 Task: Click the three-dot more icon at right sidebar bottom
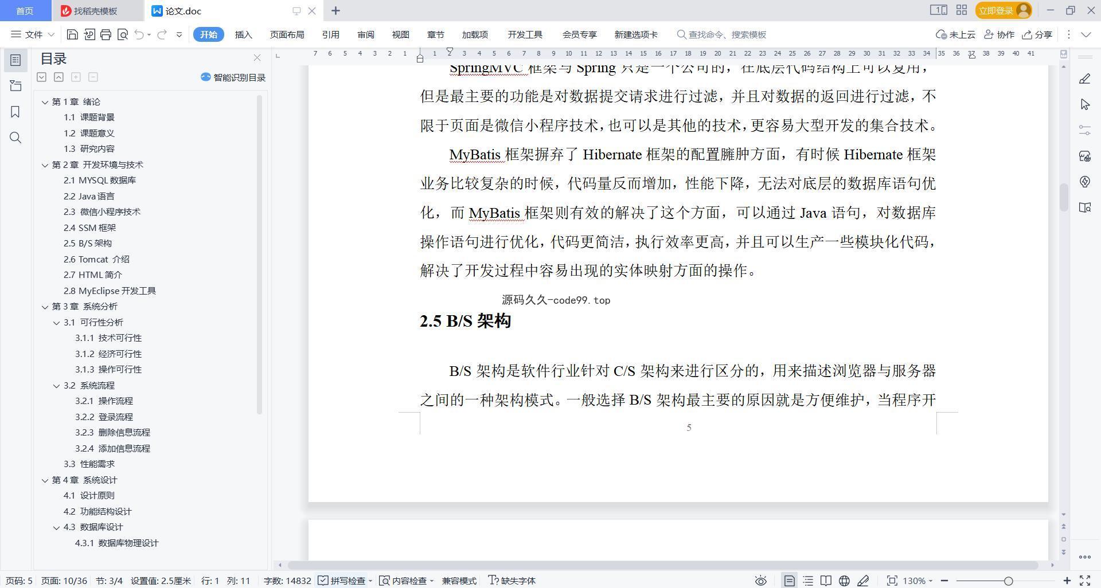tap(1084, 557)
